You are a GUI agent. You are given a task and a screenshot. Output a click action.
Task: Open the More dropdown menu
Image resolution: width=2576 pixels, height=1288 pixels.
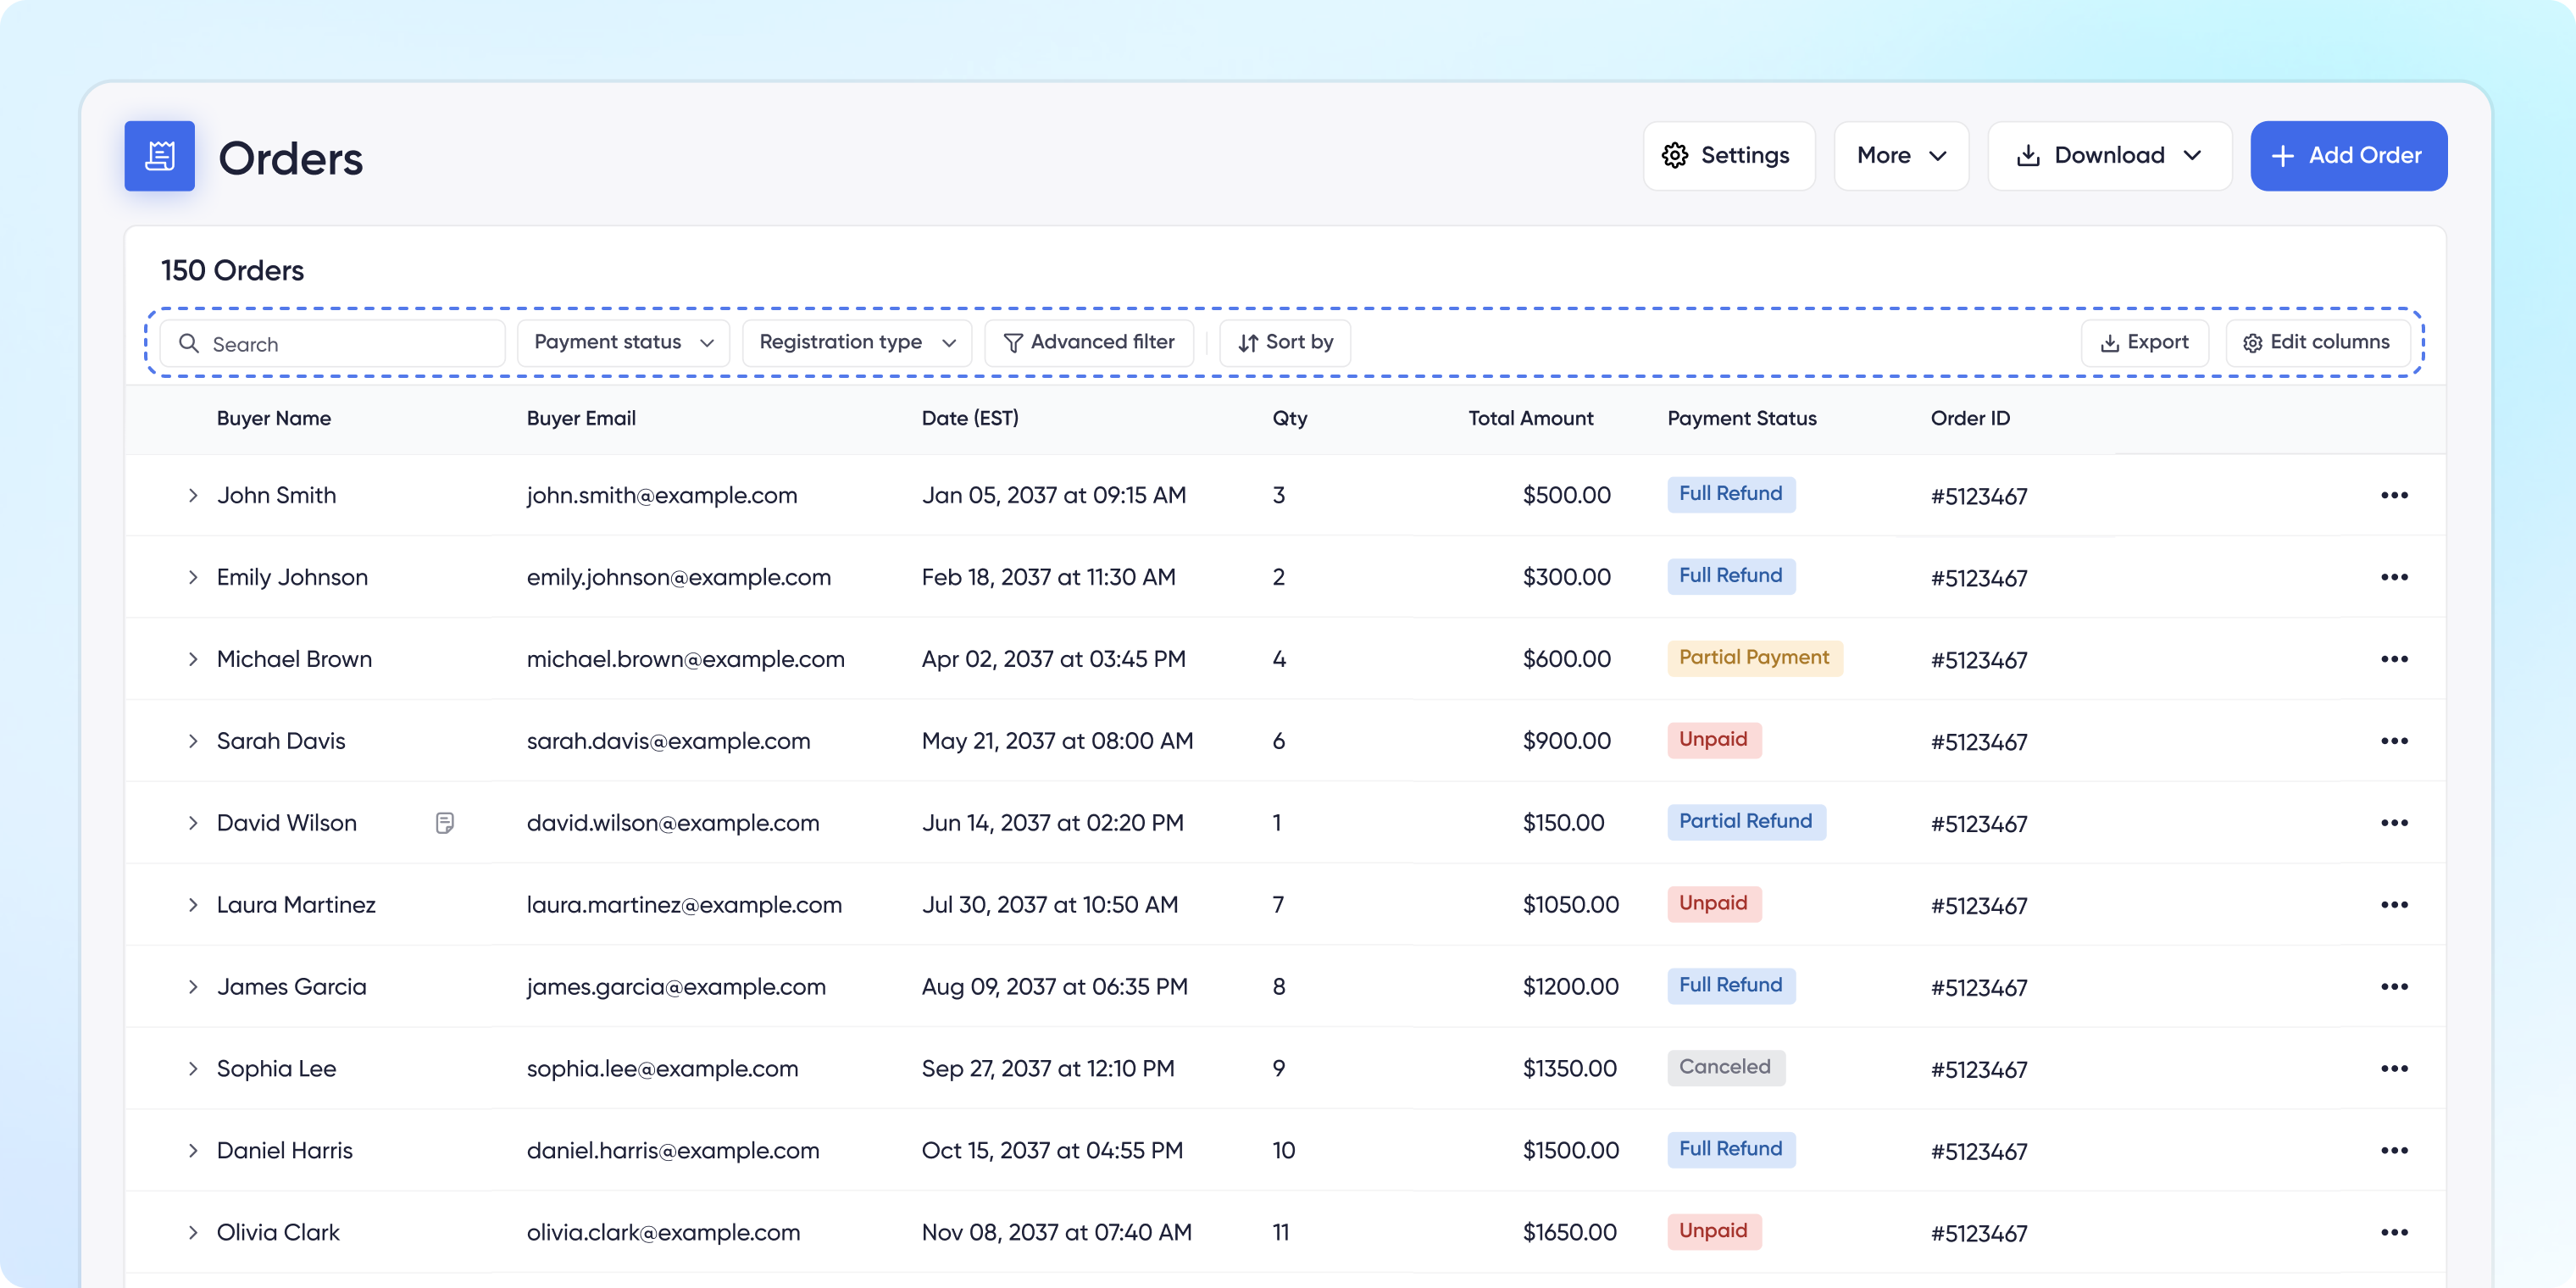pyautogui.click(x=1901, y=156)
